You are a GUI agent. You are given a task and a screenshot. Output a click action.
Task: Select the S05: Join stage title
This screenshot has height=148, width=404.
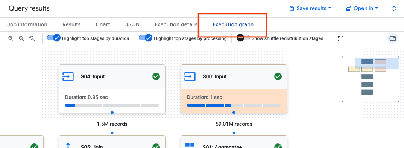pos(92,146)
